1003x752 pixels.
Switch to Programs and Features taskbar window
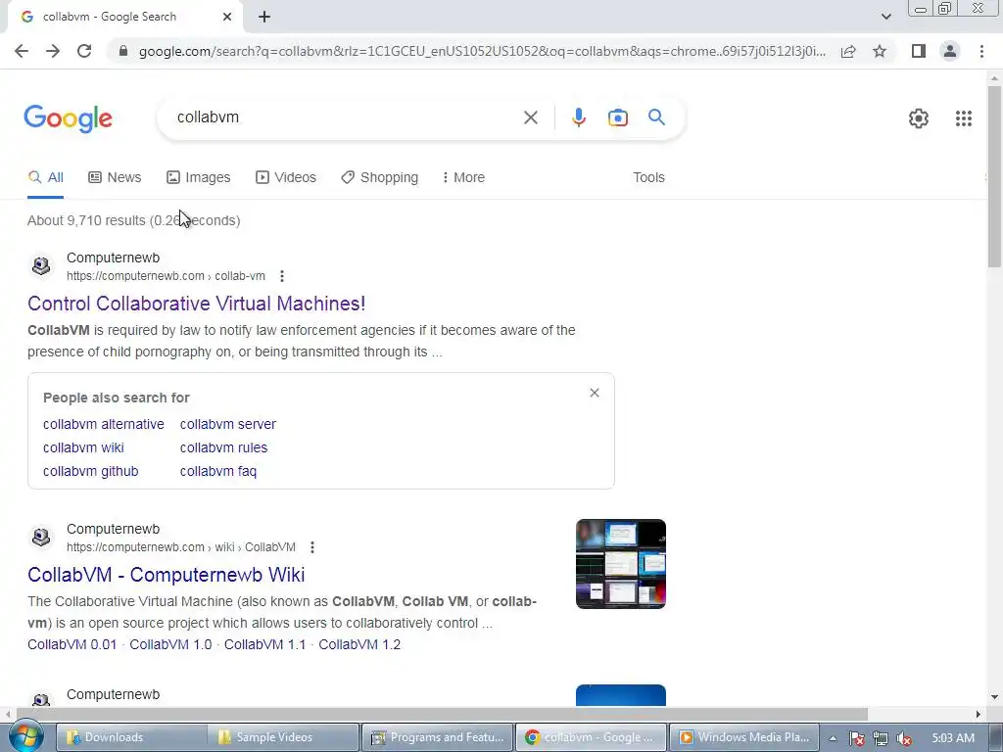pos(438,737)
